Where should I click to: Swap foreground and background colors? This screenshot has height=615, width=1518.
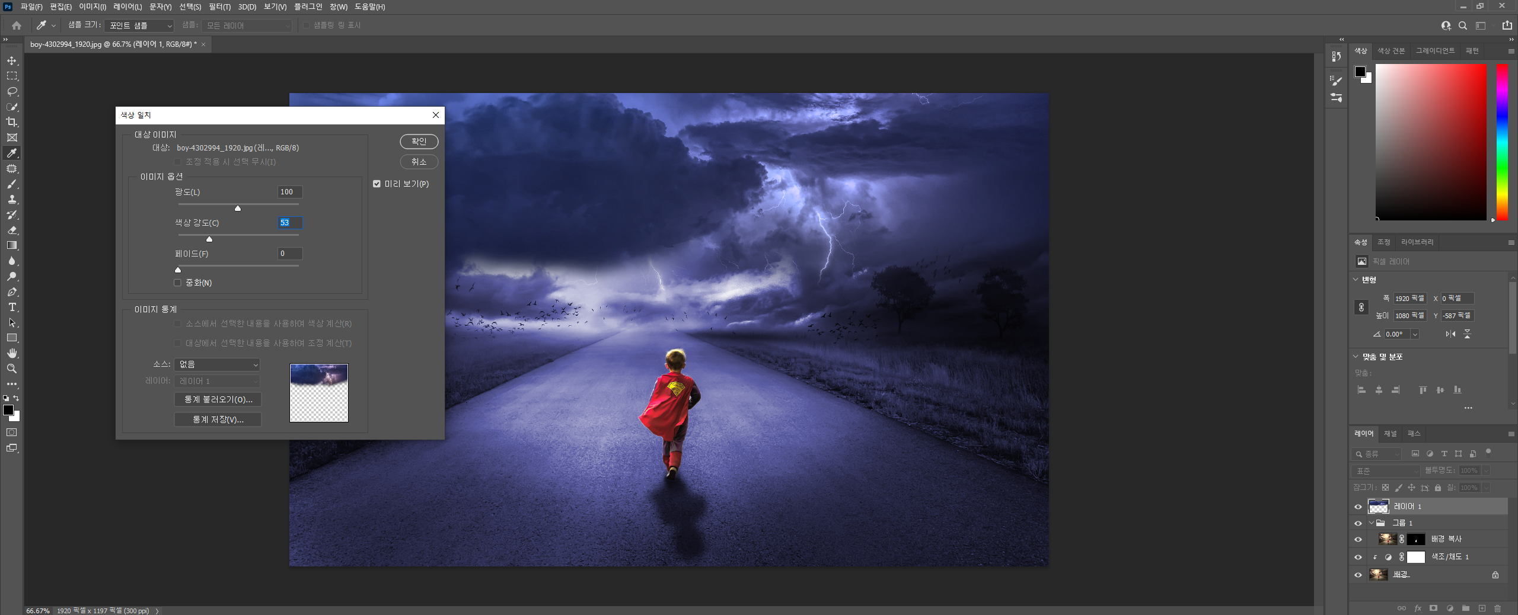[x=17, y=398]
